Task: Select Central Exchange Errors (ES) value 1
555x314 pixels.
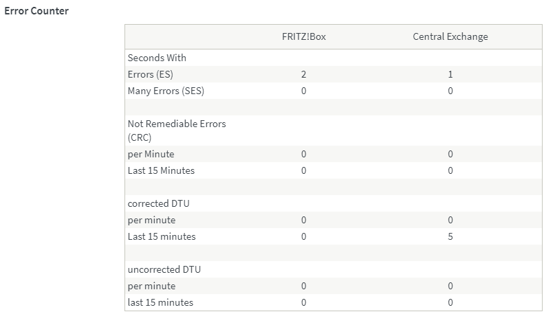Action: (450, 74)
